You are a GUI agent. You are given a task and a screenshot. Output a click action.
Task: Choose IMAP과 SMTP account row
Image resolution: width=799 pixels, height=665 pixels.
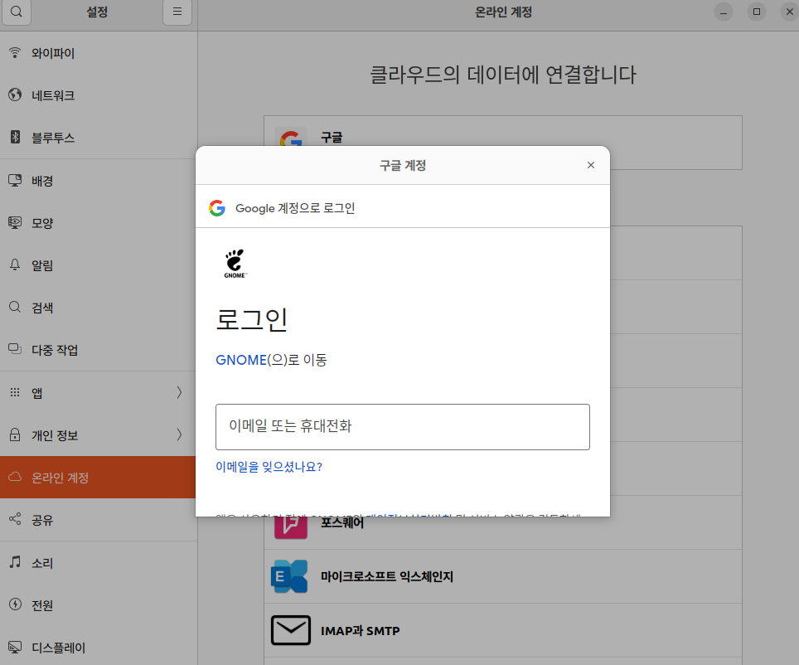coord(503,630)
